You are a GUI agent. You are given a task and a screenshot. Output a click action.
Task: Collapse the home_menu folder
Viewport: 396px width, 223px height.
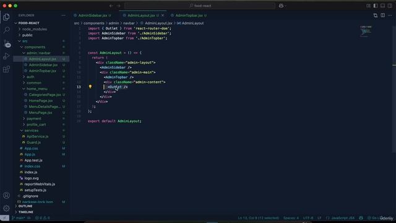pos(37,89)
